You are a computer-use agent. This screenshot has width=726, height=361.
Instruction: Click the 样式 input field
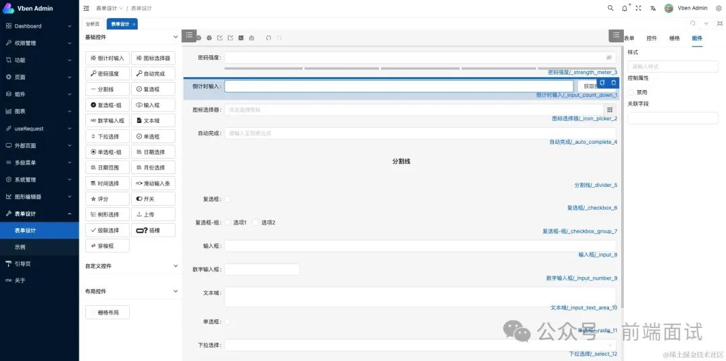point(673,67)
